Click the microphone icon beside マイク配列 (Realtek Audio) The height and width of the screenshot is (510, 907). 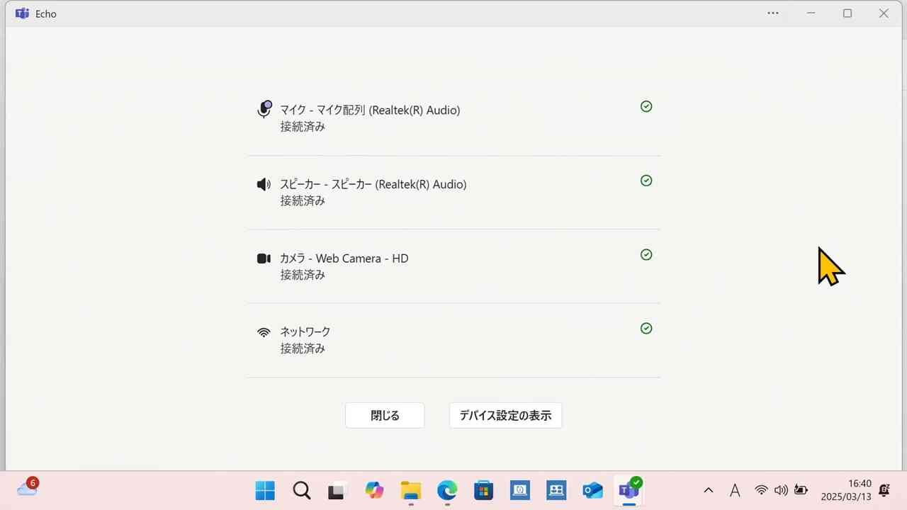[264, 110]
